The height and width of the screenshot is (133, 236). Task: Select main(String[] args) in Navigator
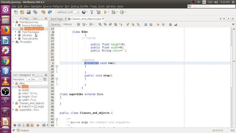pyautogui.click(x=33, y=106)
